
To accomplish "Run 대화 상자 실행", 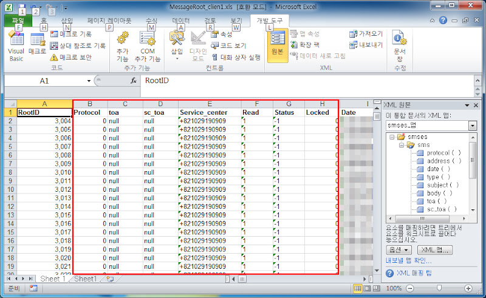I will [x=236, y=57].
